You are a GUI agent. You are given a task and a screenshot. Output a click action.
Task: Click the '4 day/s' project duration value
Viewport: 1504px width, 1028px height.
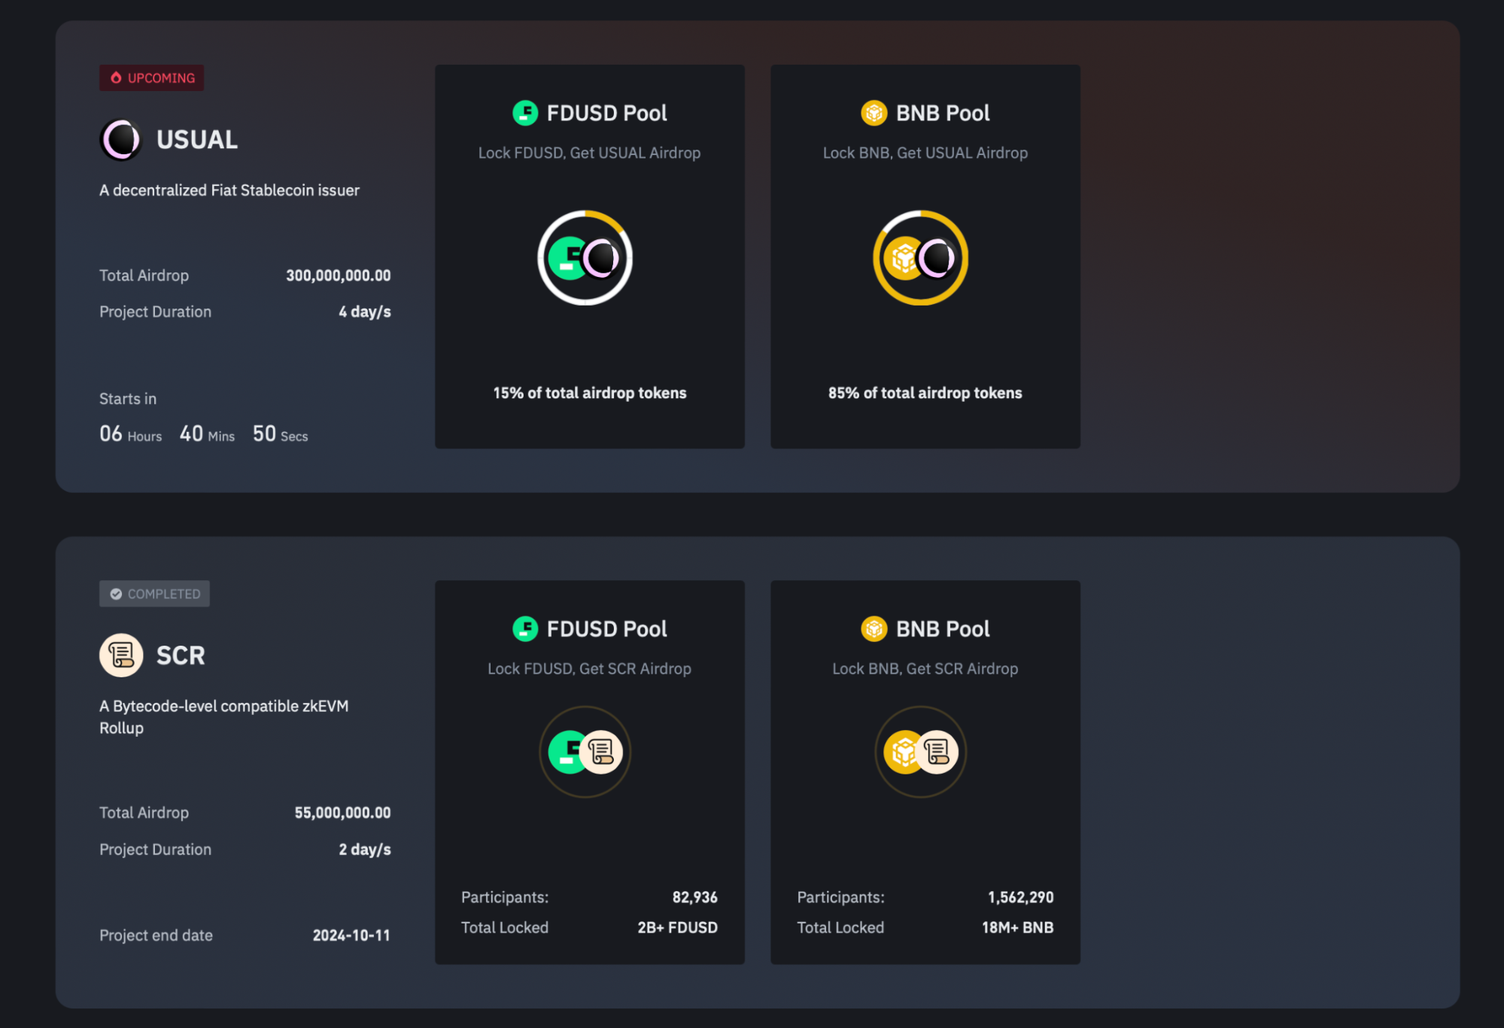(365, 312)
